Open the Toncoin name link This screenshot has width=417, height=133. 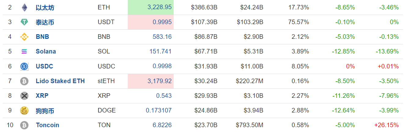47,125
